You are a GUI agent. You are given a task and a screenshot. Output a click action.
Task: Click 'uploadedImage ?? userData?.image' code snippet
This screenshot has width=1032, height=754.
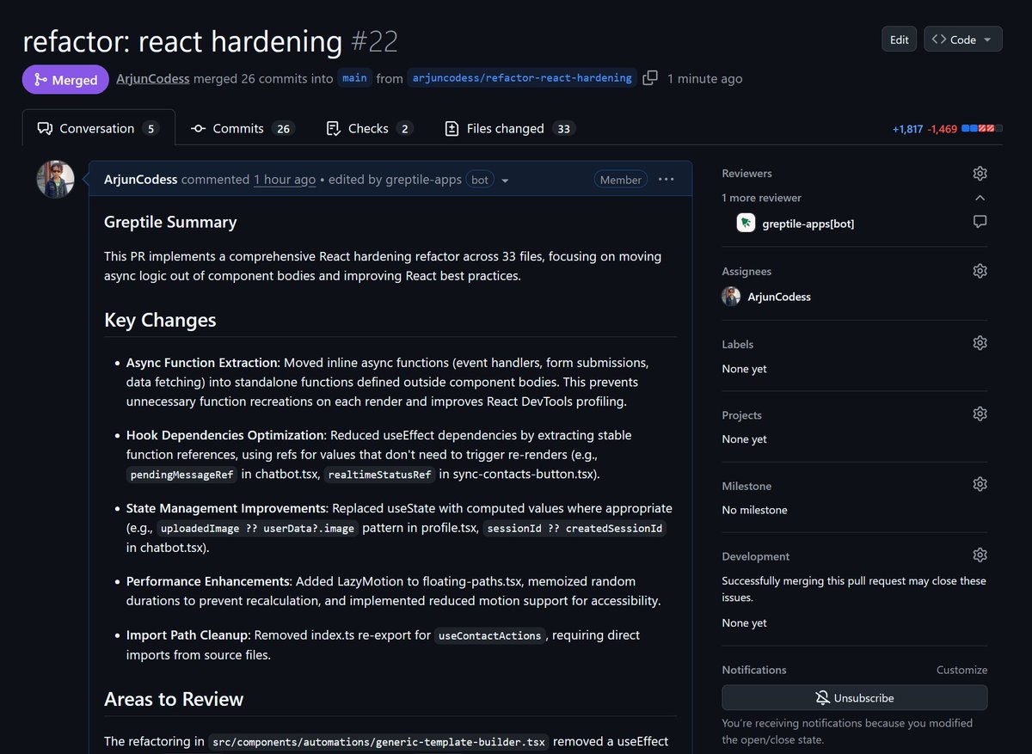click(x=258, y=529)
